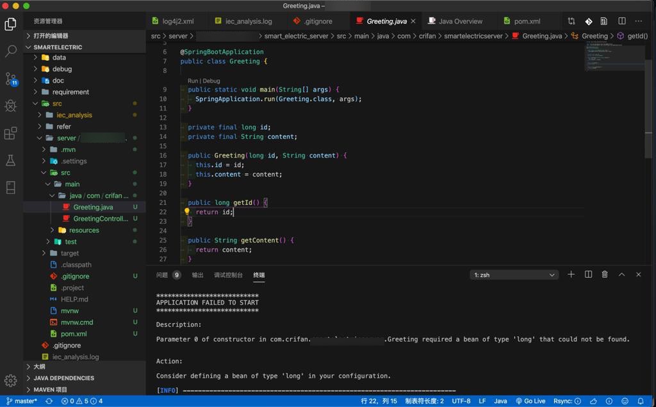The width and height of the screenshot is (656, 407).
Task: Maximize the panel with the up chevron
Action: pyautogui.click(x=621, y=275)
